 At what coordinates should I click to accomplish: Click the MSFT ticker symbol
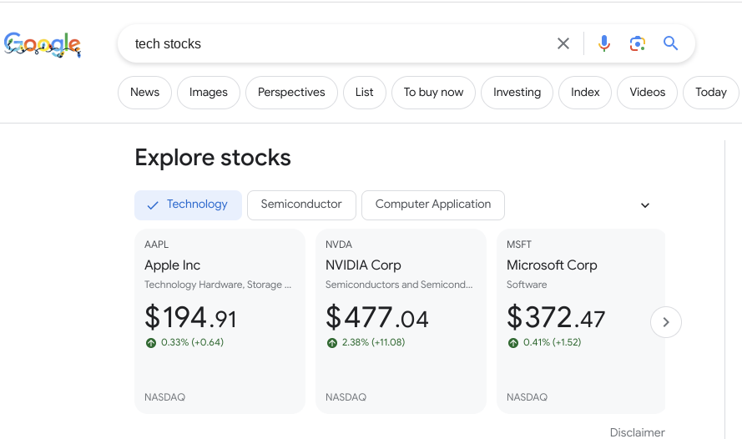point(519,245)
